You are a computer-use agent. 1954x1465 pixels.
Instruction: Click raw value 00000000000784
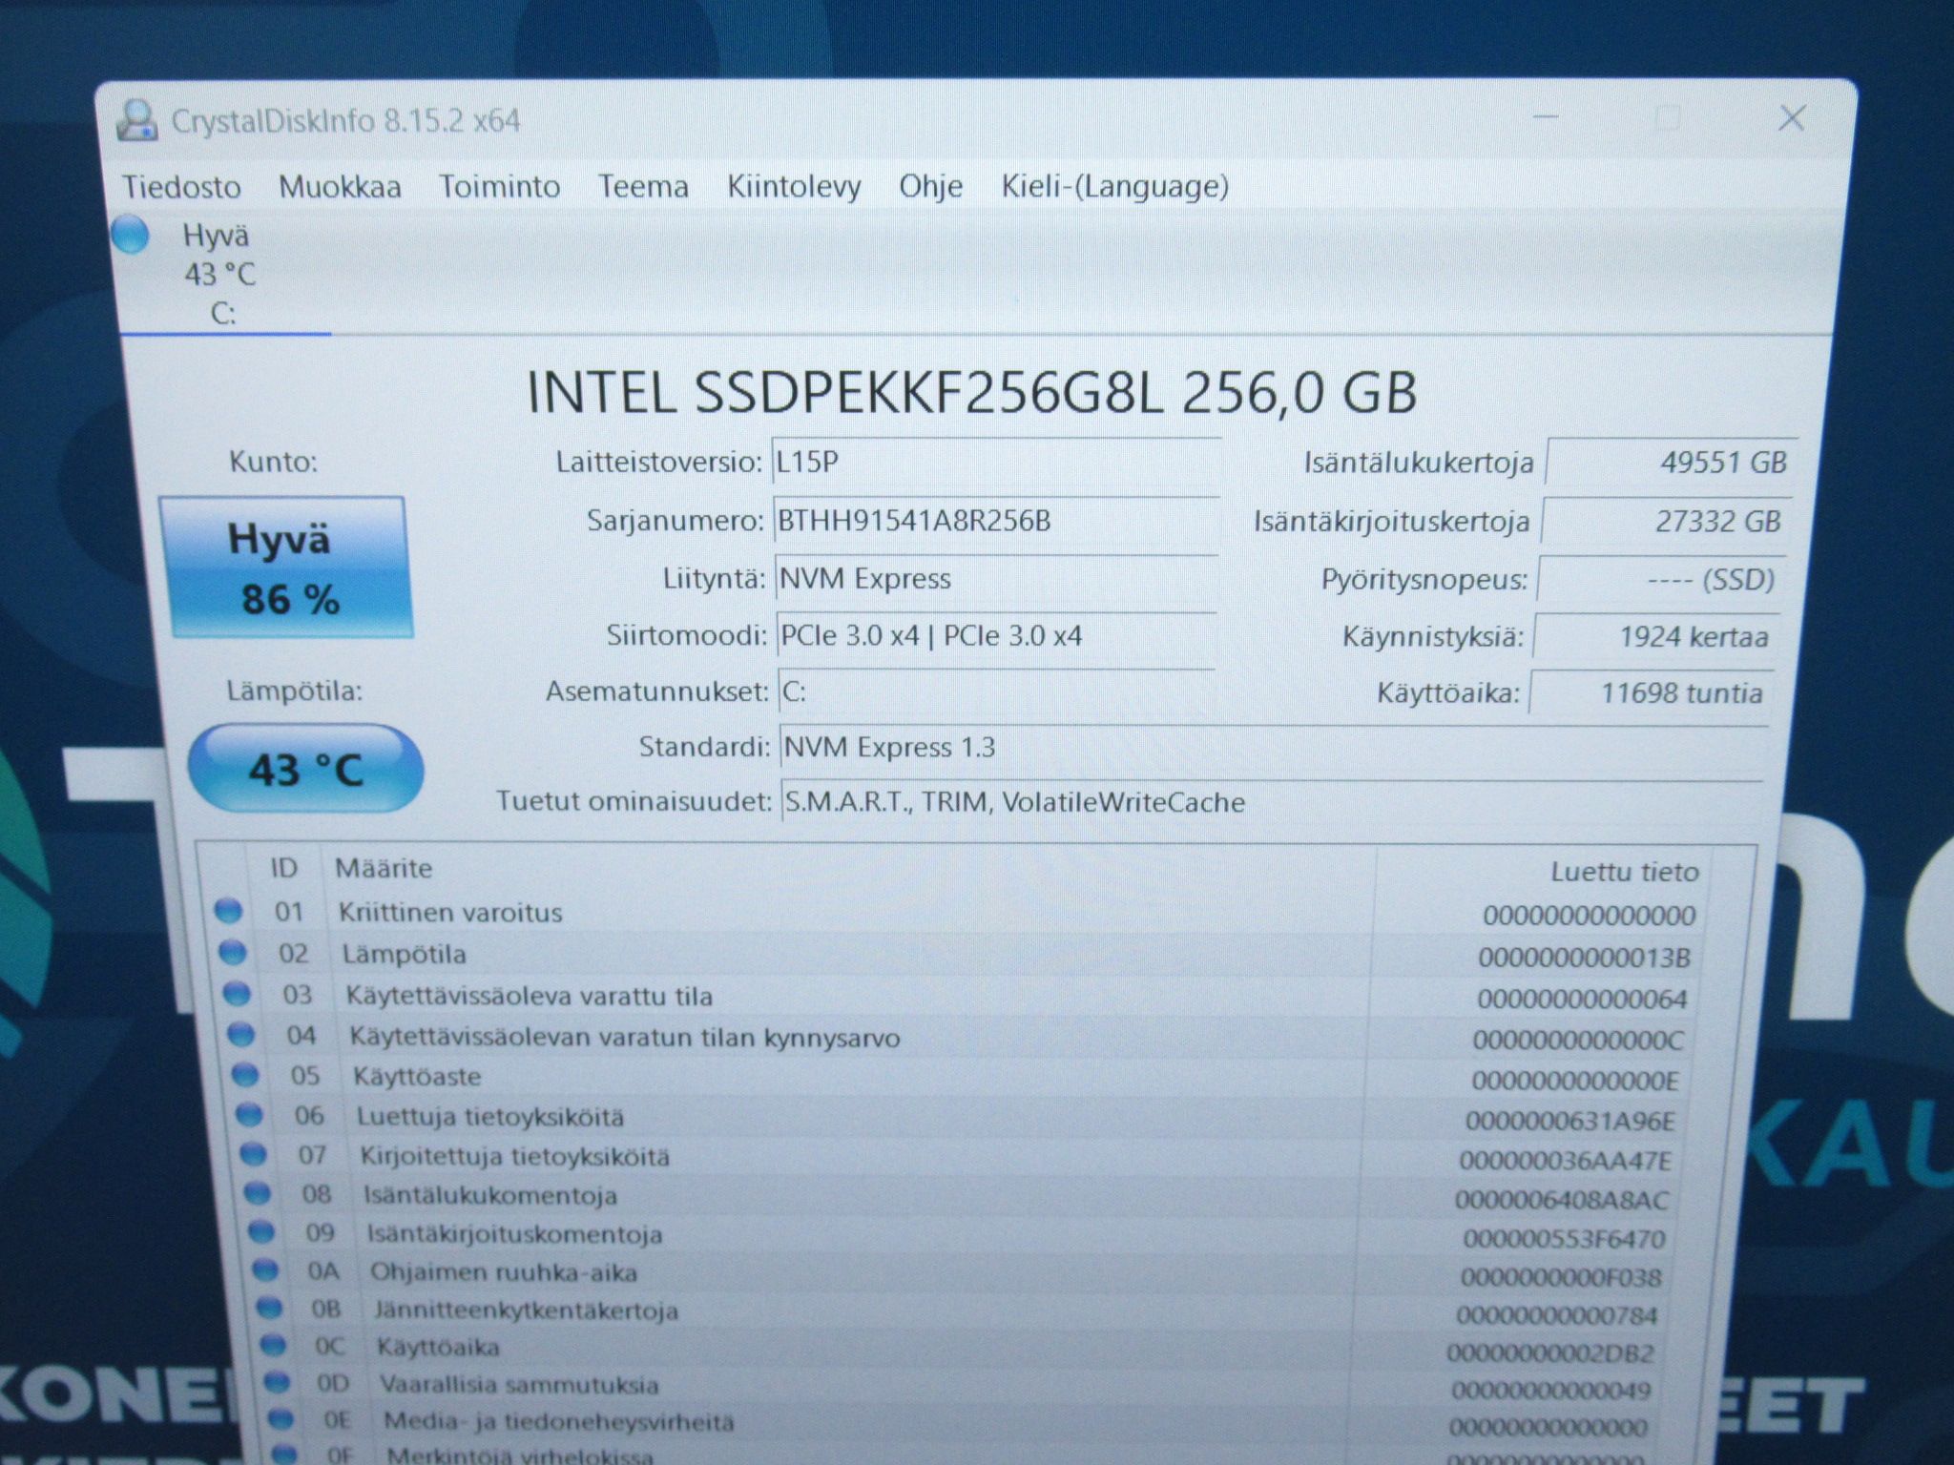click(x=1557, y=1315)
